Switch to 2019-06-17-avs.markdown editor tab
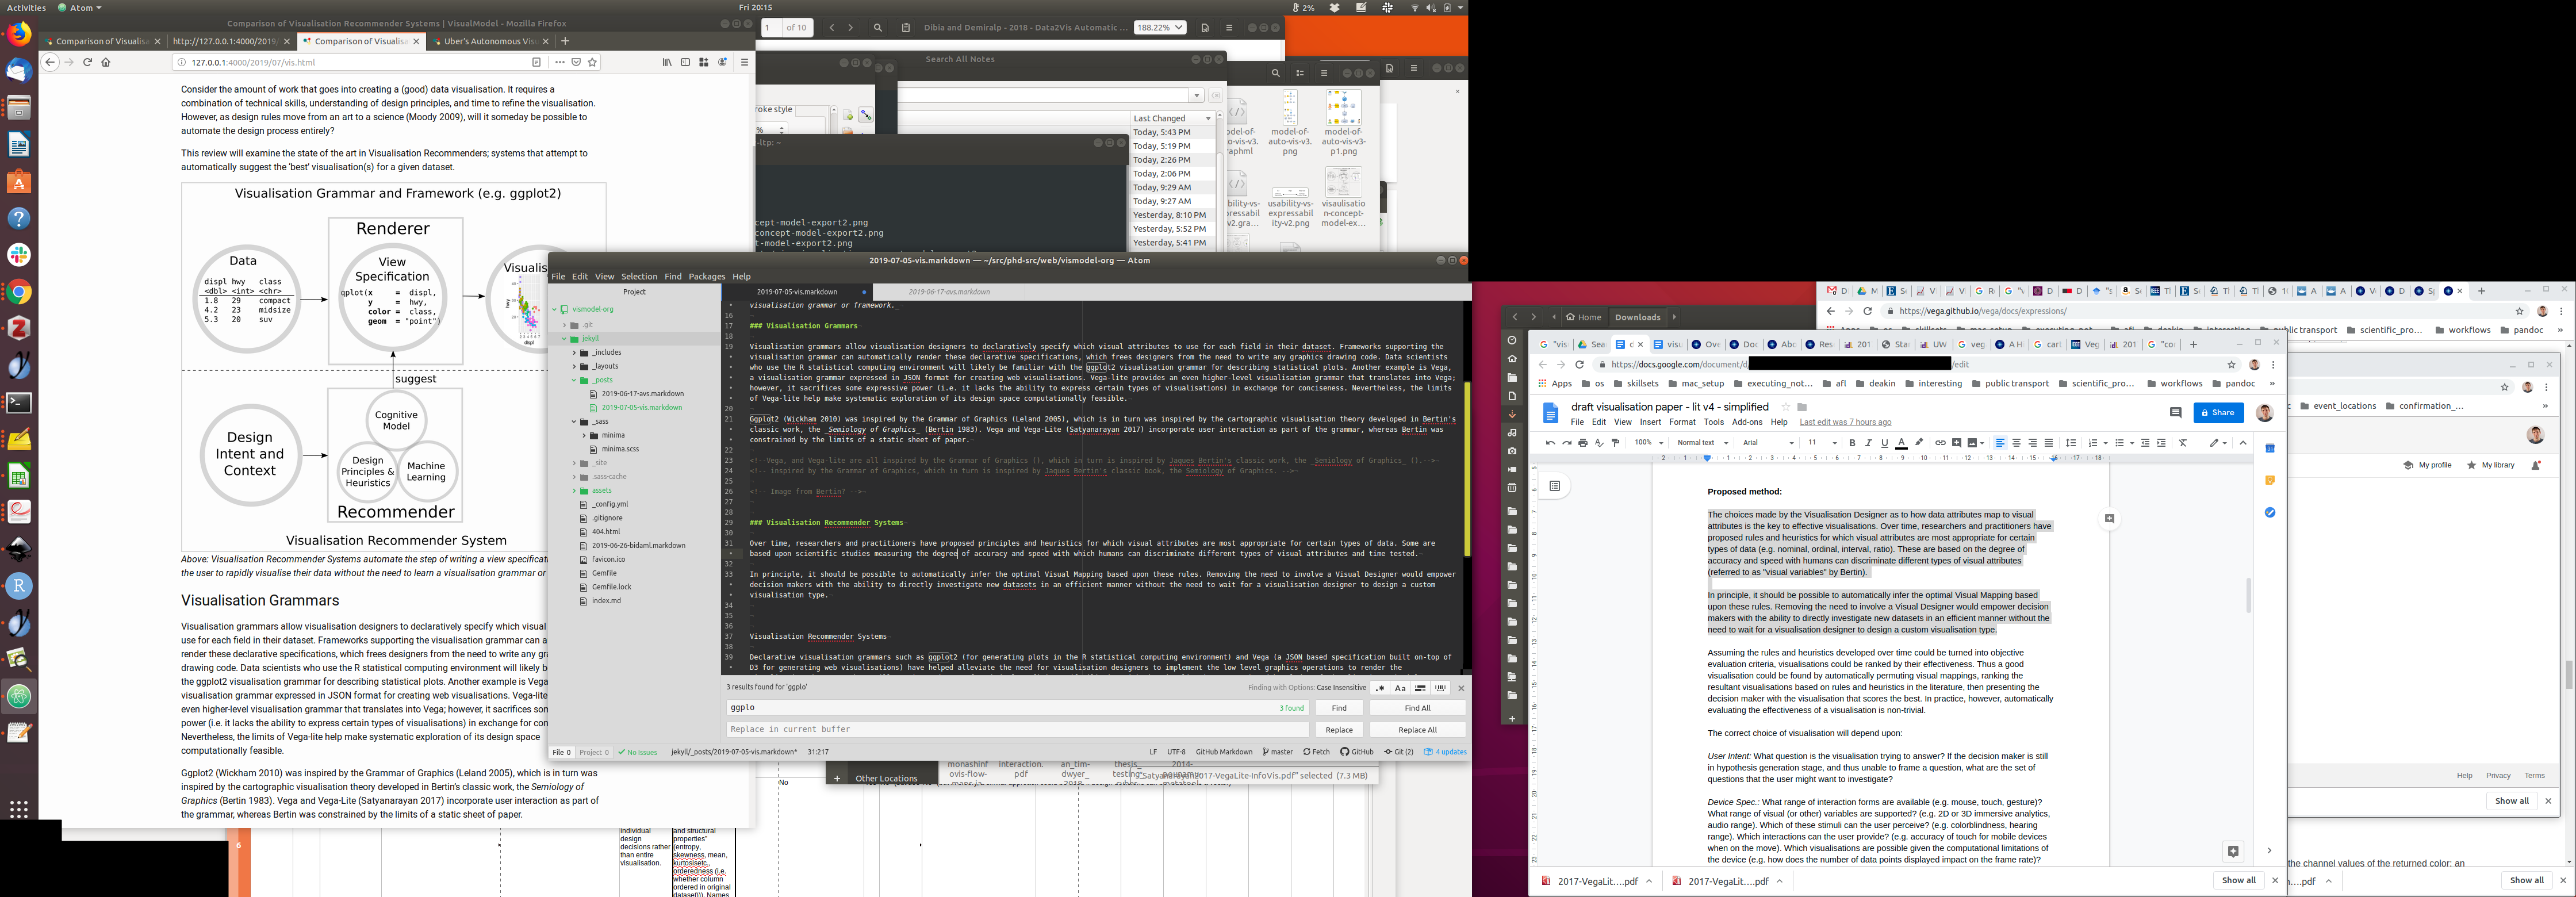Image resolution: width=2576 pixels, height=897 pixels. click(948, 292)
